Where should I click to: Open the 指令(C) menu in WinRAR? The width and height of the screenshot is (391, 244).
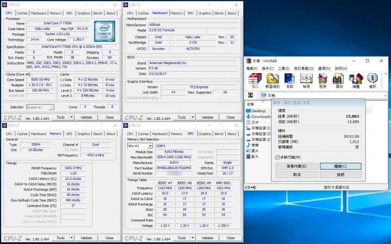pos(268,68)
